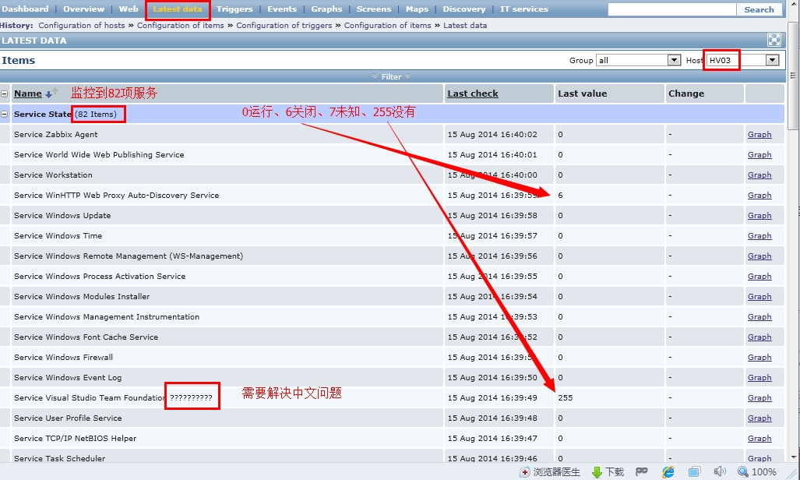The image size is (800, 480).
Task: Click the overlapping windows icon in status bar
Action: 694,472
